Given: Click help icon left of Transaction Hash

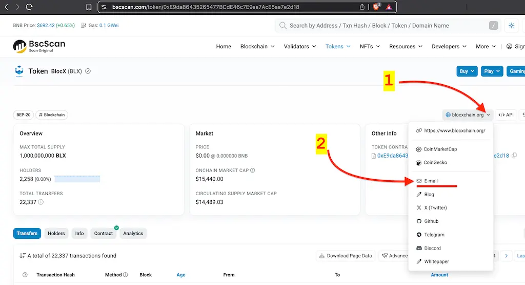Looking at the screenshot, I should (25, 275).
